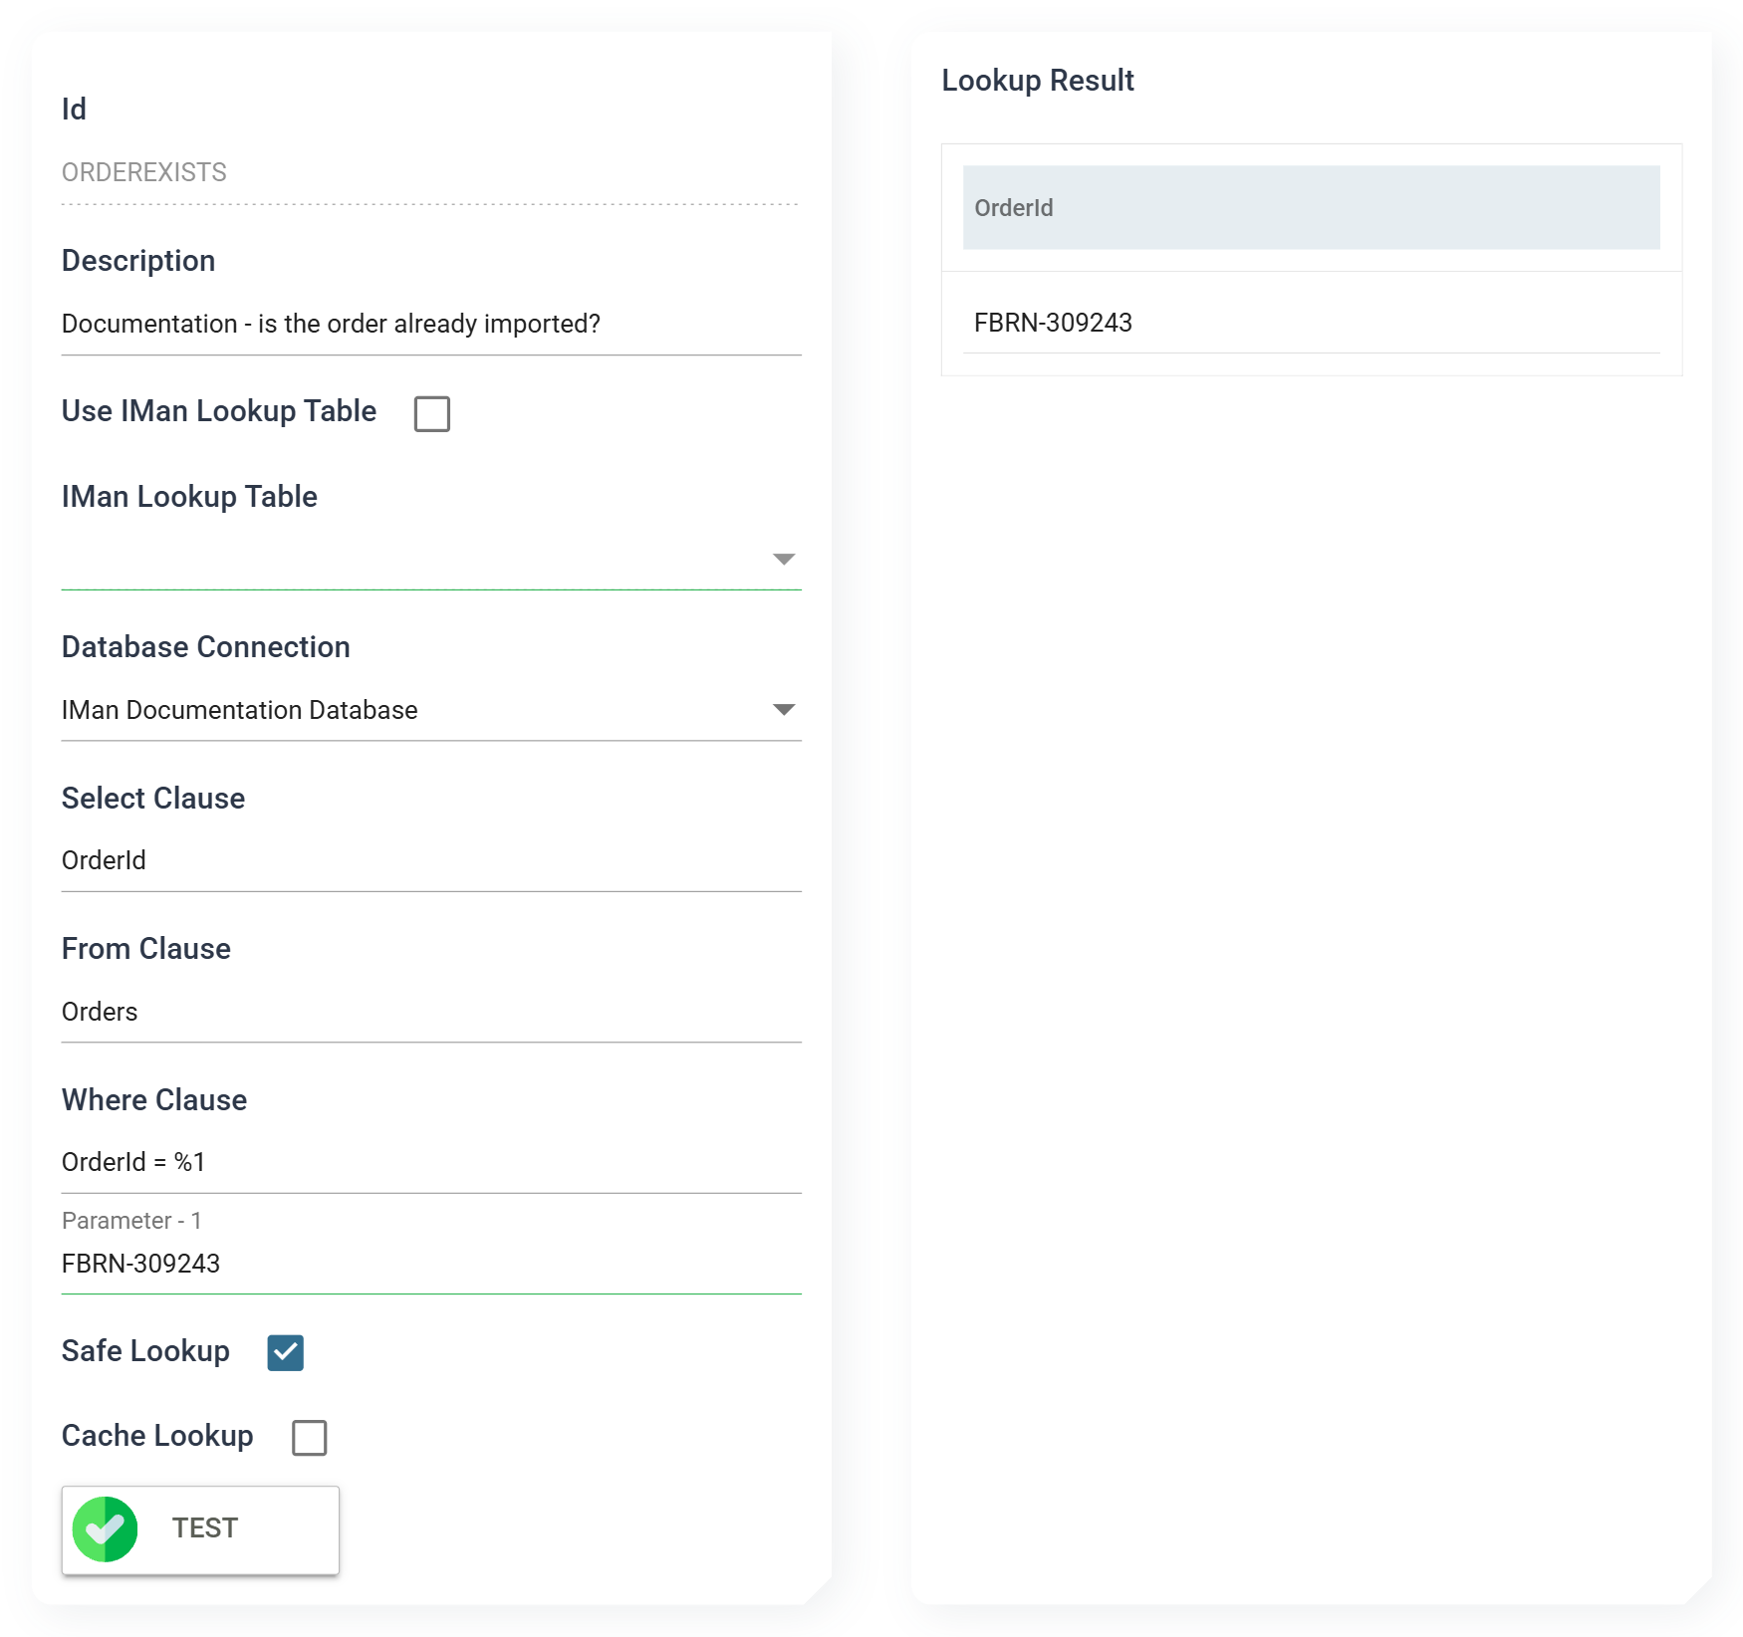Click the From Clause label
Viewport: 1743px width, 1637px height.
point(146,949)
